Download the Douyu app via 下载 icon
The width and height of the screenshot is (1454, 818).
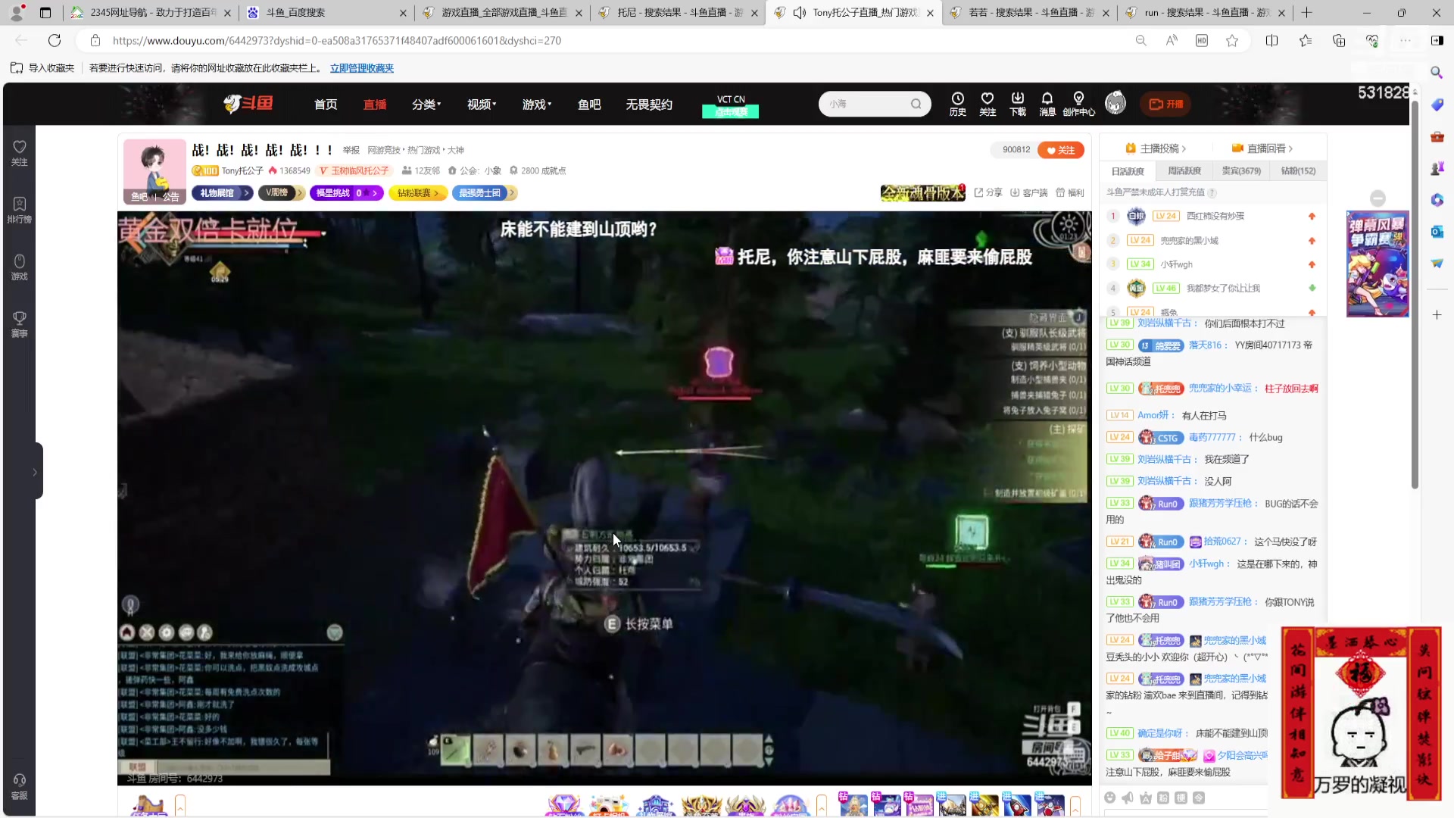[1017, 104]
